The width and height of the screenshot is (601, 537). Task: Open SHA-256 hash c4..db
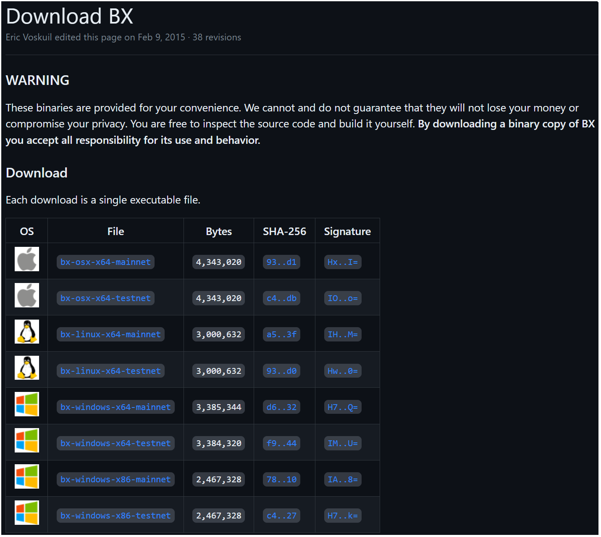tap(281, 298)
